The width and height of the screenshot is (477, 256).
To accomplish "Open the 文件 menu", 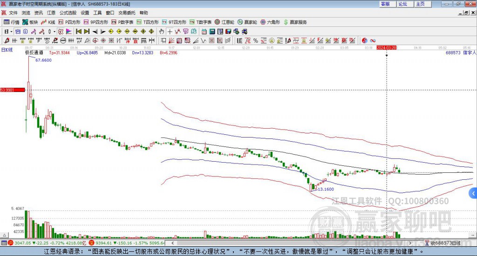I will [14, 13].
